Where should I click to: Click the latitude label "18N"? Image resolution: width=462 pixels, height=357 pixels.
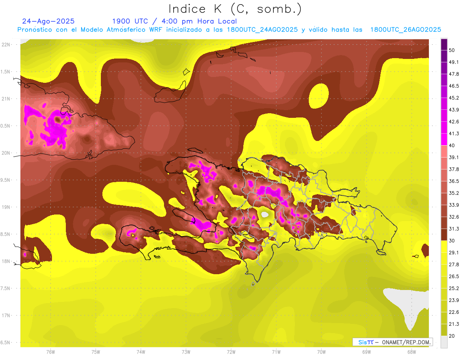pos(6,261)
